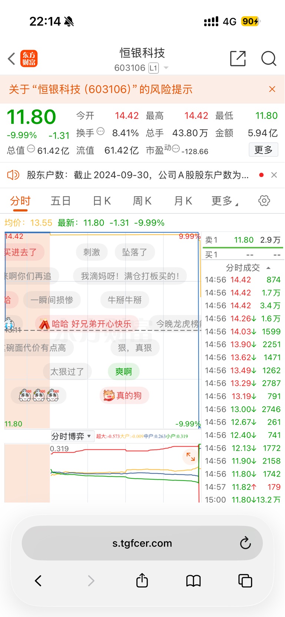Tap the 金额 5.94亿 value

coord(263,133)
